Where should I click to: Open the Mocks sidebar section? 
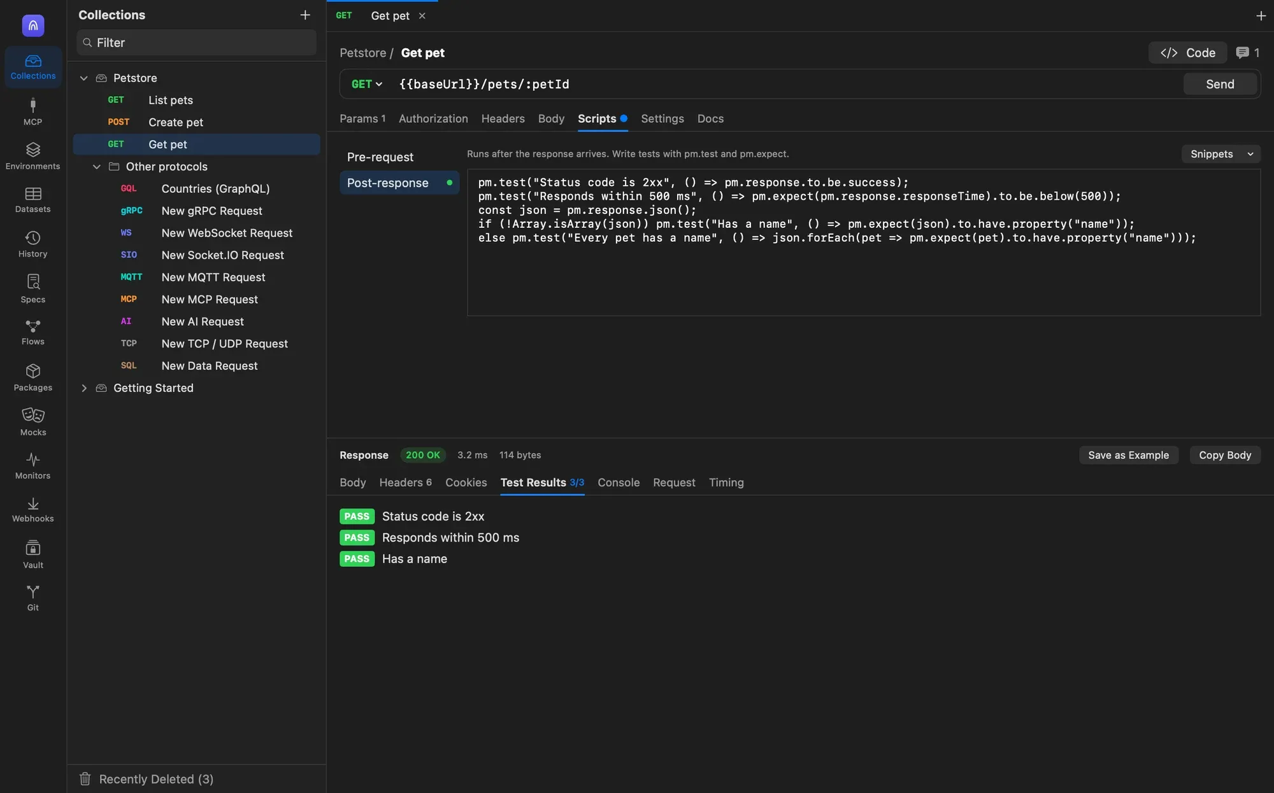click(x=33, y=422)
